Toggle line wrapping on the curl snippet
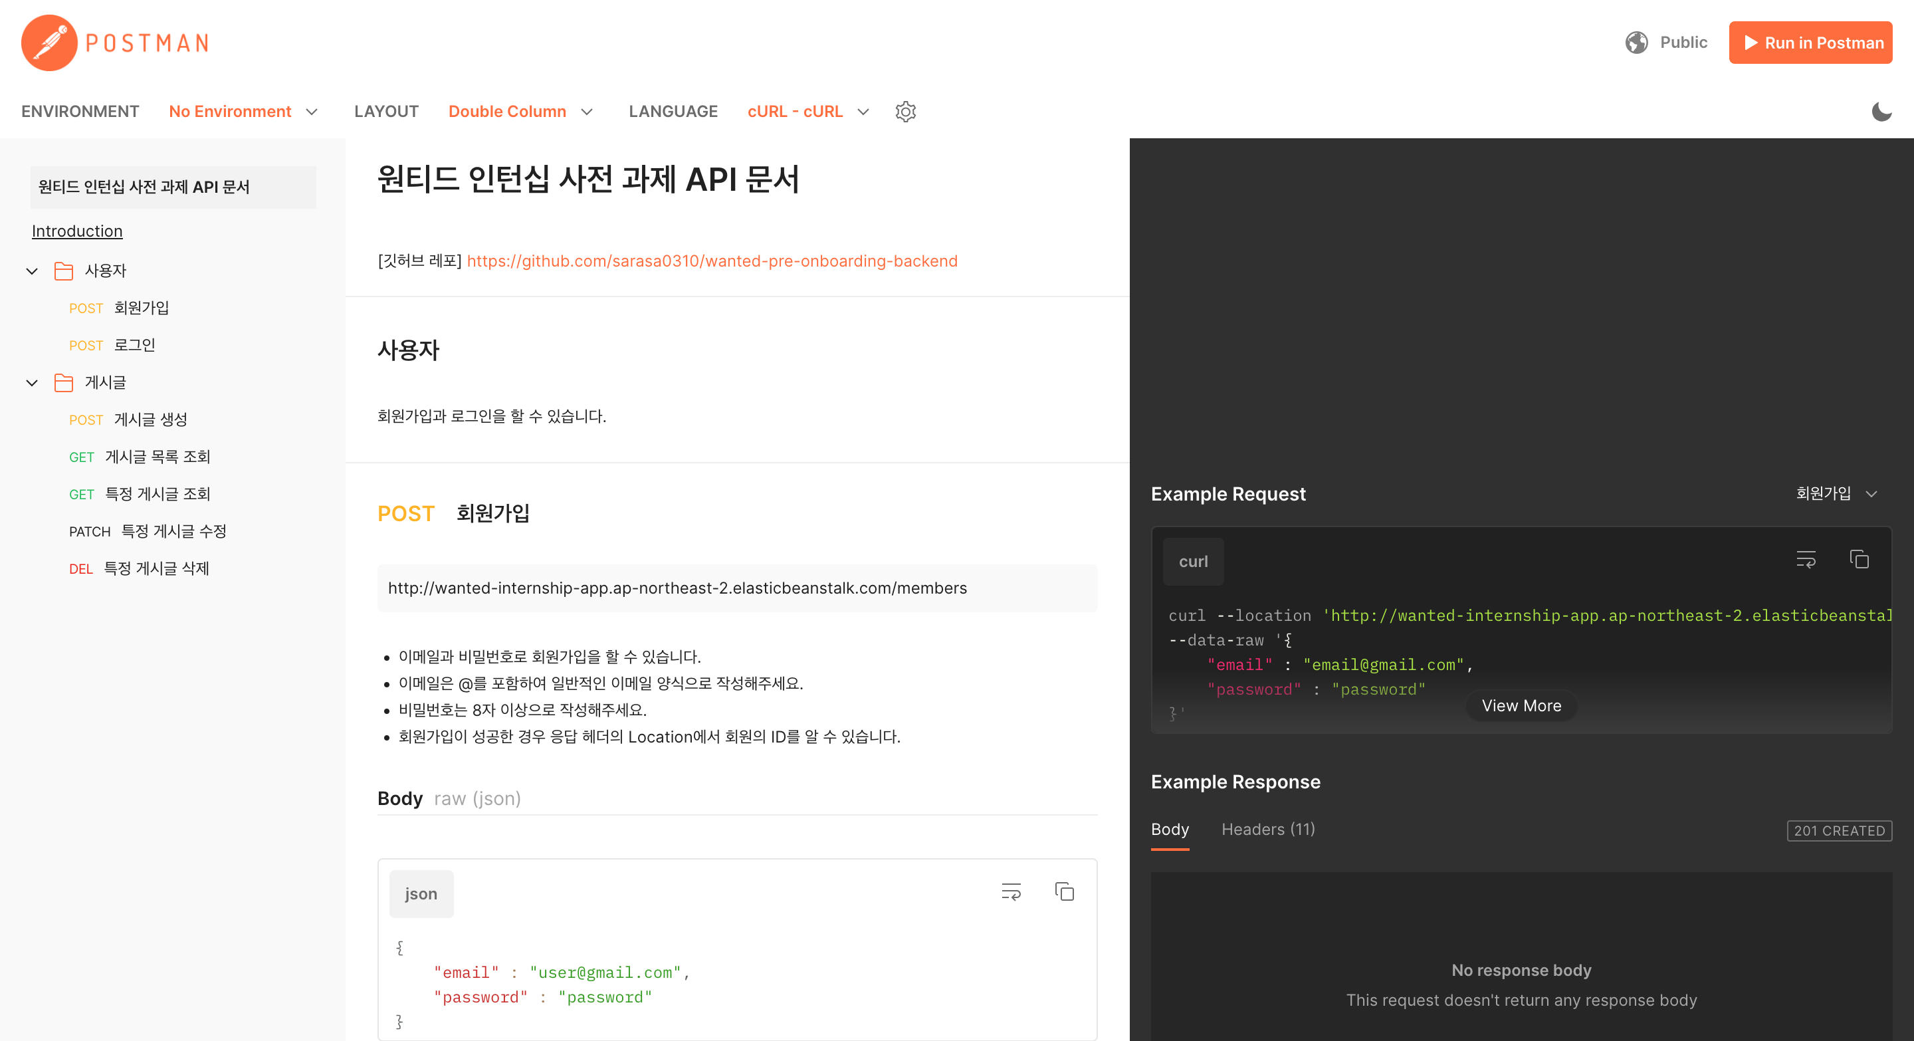This screenshot has height=1041, width=1914. pyautogui.click(x=1806, y=560)
